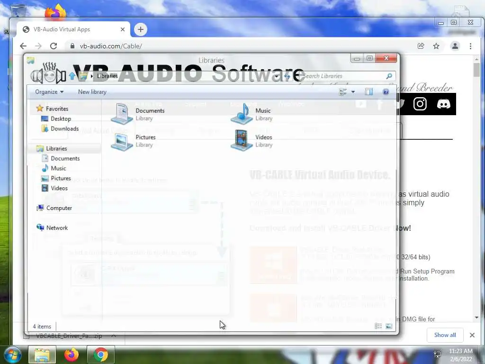Image resolution: width=485 pixels, height=364 pixels.
Task: Switch to large icons view in status bar
Action: pyautogui.click(x=389, y=326)
